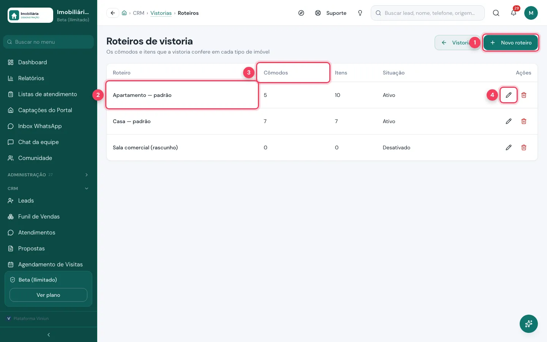547x342 pixels.
Task: Follow the Vistorias breadcrumb link
Action: (161, 13)
